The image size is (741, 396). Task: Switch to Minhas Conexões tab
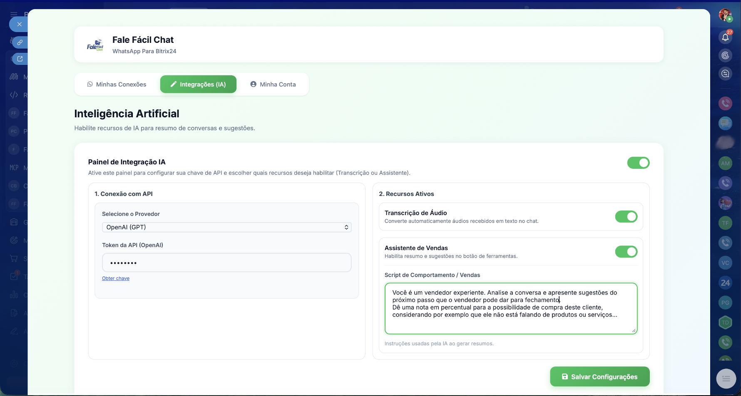pyautogui.click(x=117, y=84)
